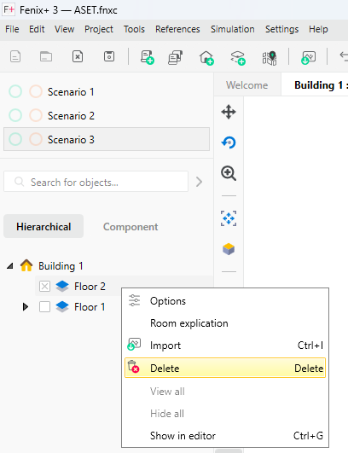Open the View menu
This screenshot has height=453, width=348.
click(x=65, y=29)
